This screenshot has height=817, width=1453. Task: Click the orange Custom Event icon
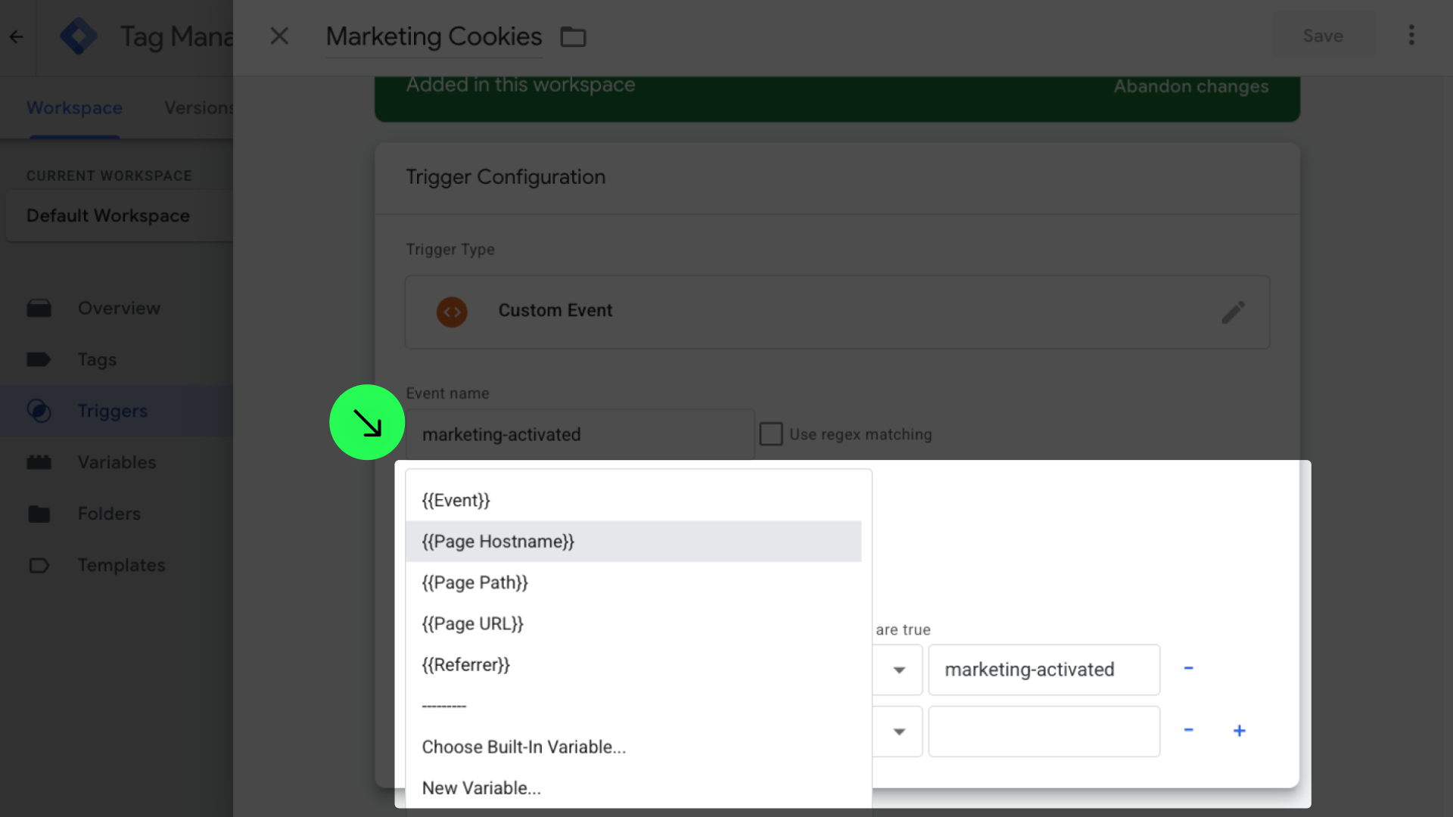pyautogui.click(x=452, y=312)
